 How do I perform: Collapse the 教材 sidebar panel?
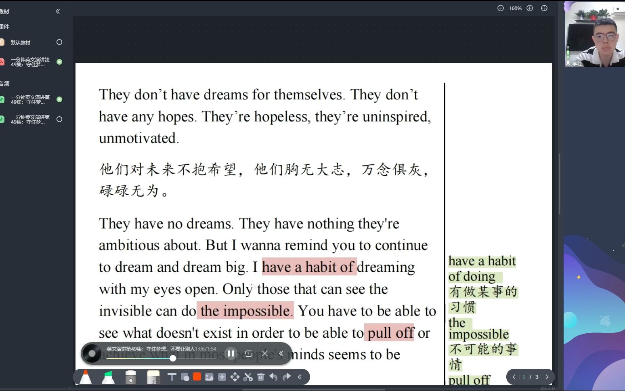click(58, 11)
